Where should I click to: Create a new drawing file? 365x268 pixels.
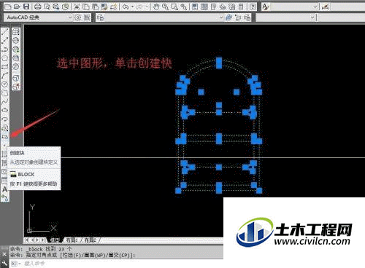(8, 7)
